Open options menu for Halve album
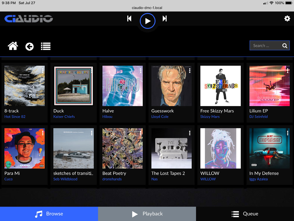The width and height of the screenshot is (294, 221). click(141, 70)
